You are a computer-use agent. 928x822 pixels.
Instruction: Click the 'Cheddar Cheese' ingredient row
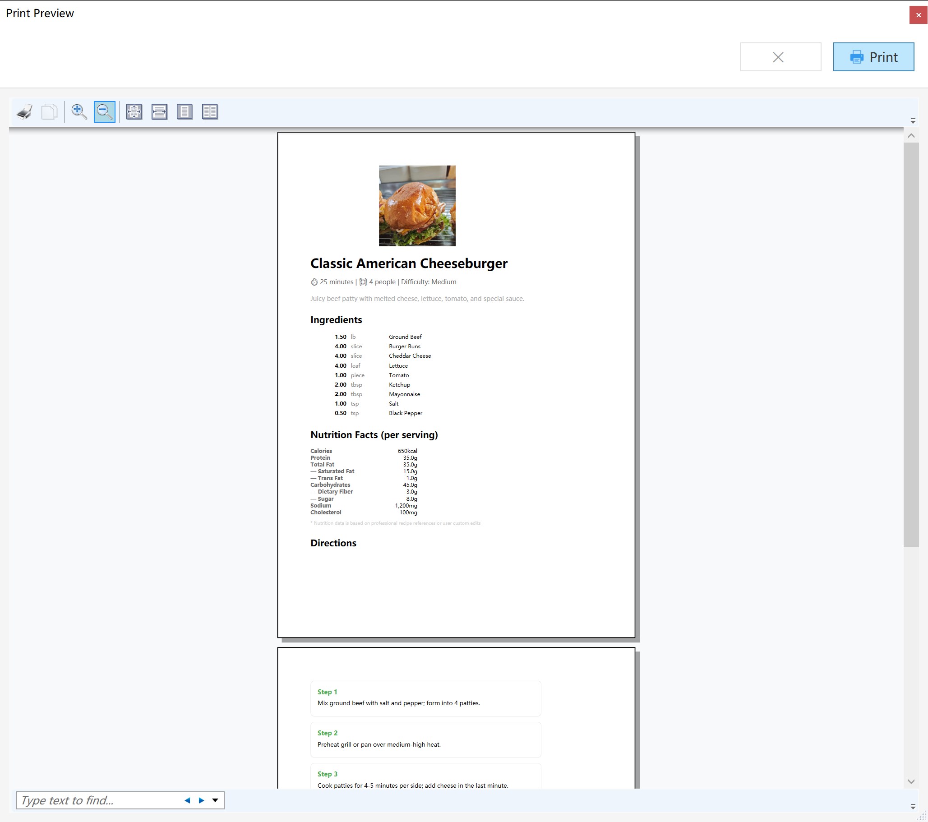pos(383,356)
